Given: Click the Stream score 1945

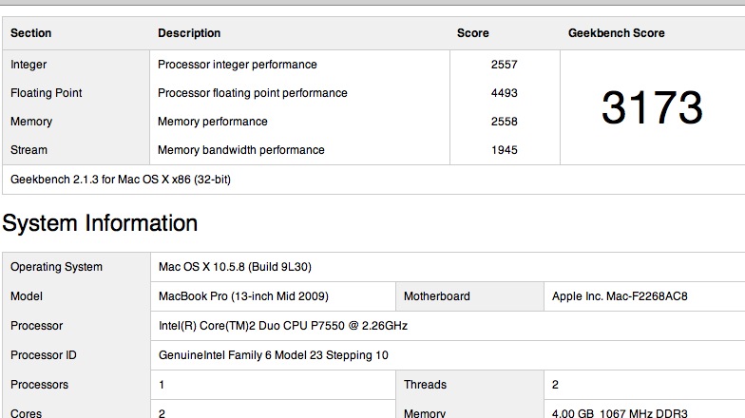Looking at the screenshot, I should click(504, 150).
